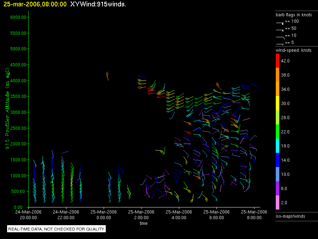
Task: Select the isolated orange wind barb above 4000 m
Action: point(107,76)
